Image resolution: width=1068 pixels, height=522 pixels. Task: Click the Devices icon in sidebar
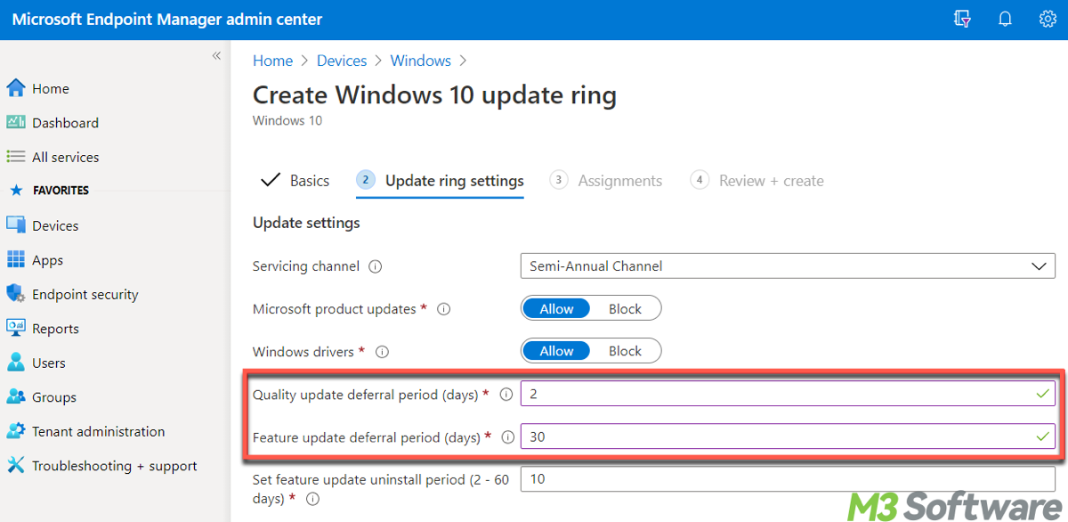tap(15, 225)
